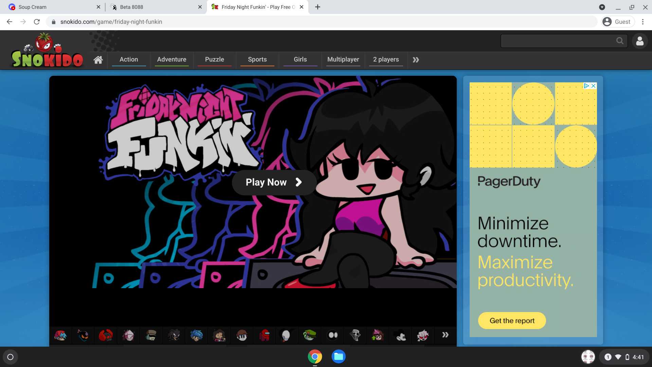Select the red Among Us impostor mod thumbnail
This screenshot has width=652, height=367.
(265, 335)
